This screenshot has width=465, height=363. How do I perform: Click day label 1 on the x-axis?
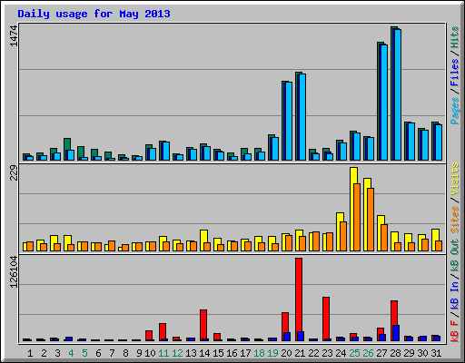pos(30,353)
